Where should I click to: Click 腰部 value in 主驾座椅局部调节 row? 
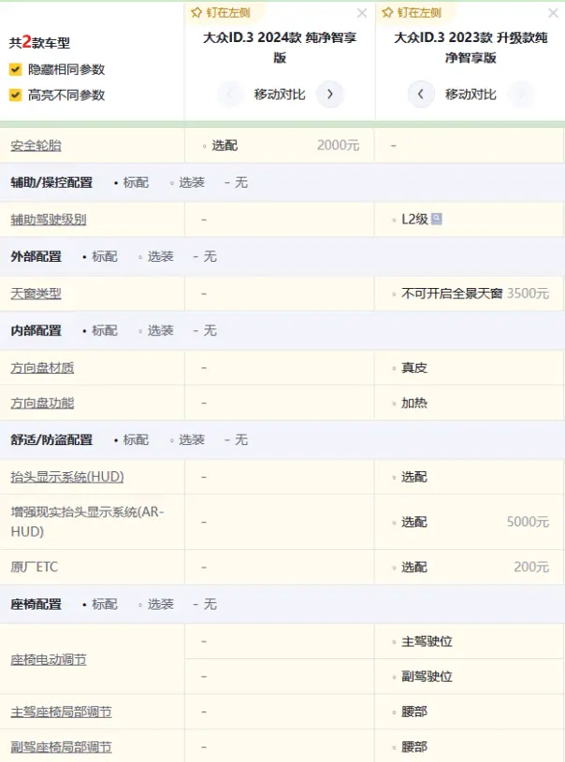pyautogui.click(x=413, y=712)
